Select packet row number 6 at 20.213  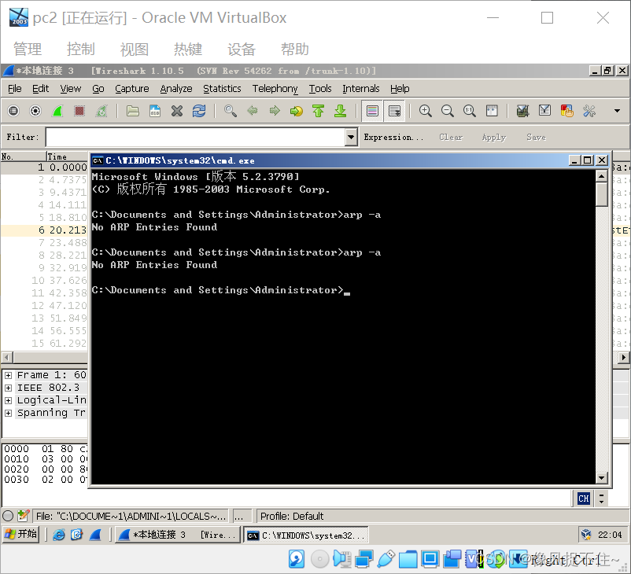(44, 230)
